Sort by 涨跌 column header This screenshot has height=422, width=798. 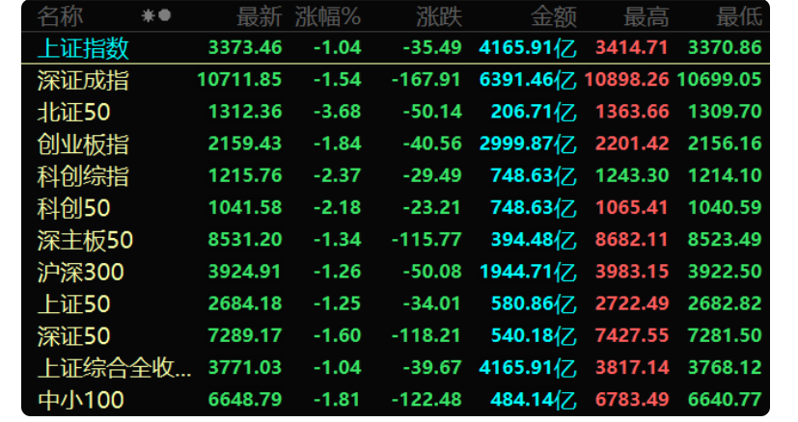[x=439, y=16]
